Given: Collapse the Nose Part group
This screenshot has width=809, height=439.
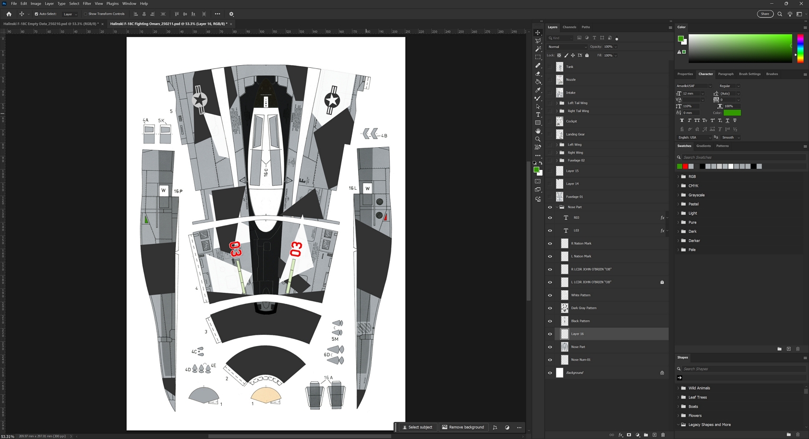Looking at the screenshot, I should (557, 207).
